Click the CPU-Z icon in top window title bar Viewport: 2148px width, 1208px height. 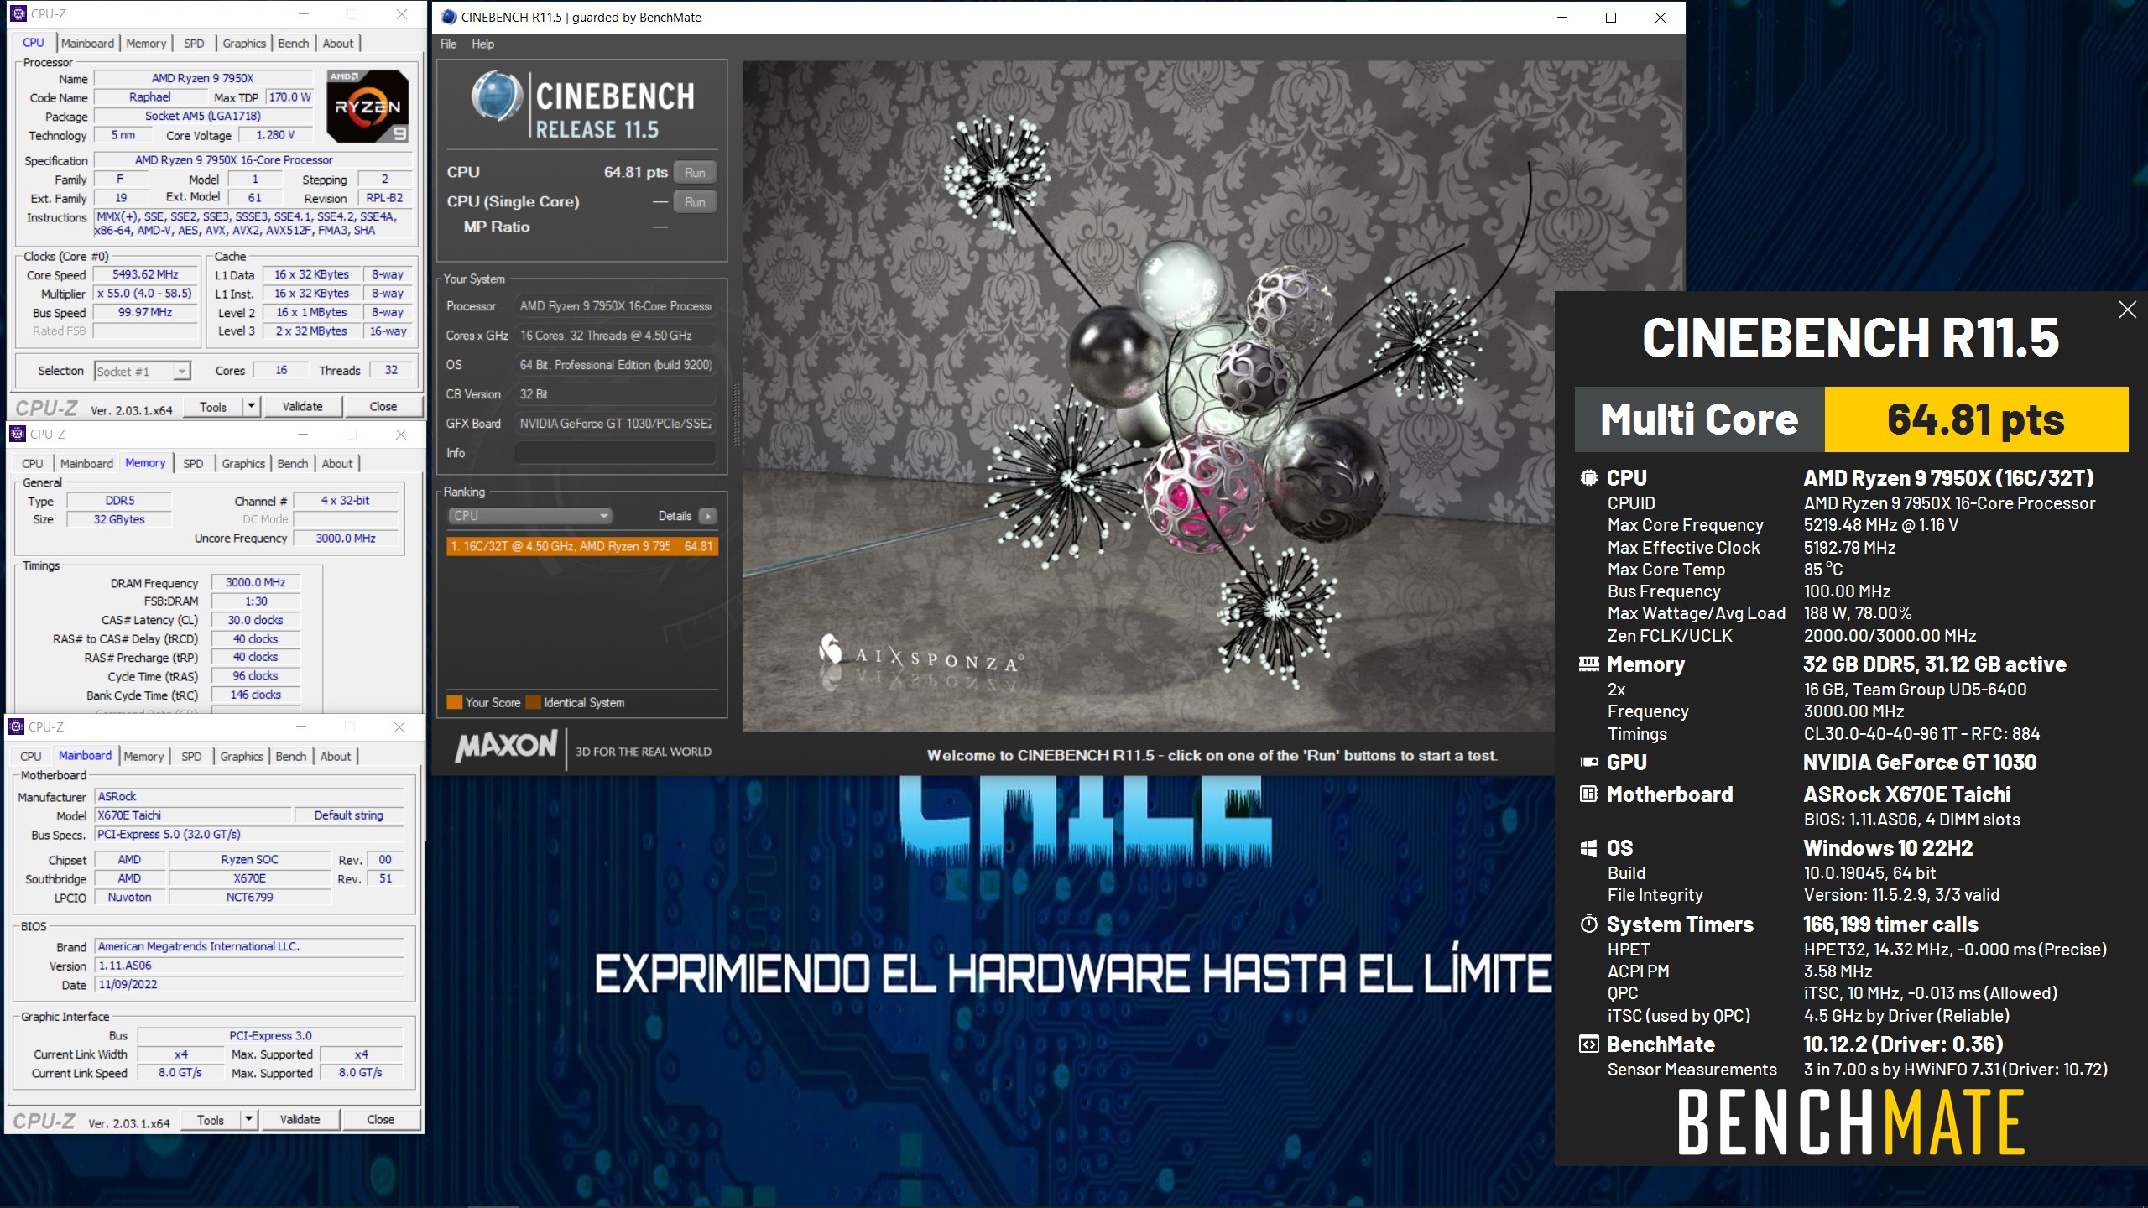[x=18, y=14]
